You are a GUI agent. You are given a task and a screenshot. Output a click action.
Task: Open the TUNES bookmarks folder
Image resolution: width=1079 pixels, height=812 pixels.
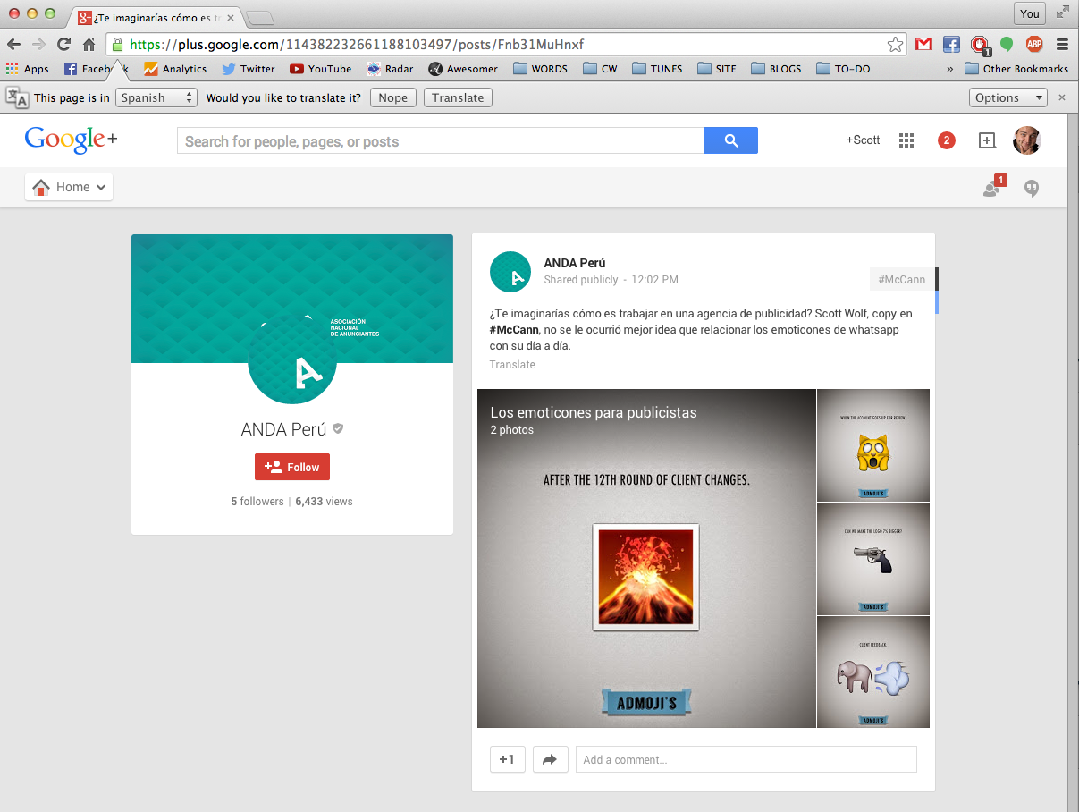coord(657,69)
